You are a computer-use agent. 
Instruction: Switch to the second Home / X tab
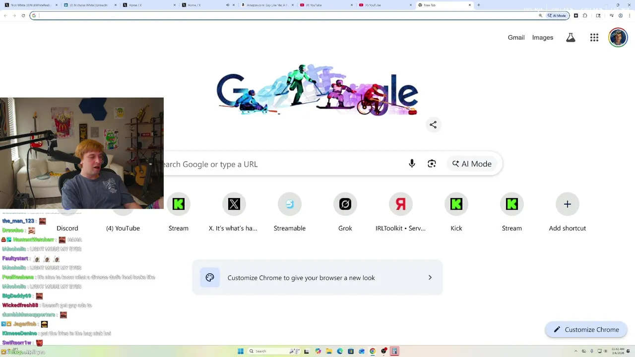pos(208,5)
